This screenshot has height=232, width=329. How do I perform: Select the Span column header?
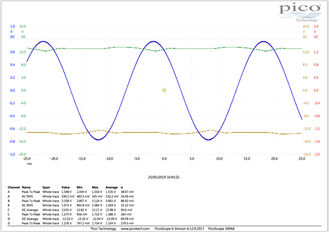pyautogui.click(x=47, y=187)
